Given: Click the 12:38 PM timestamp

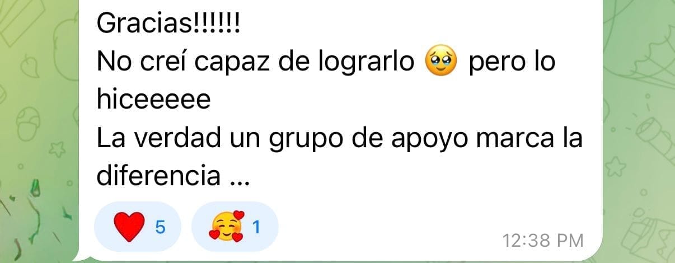Looking at the screenshot, I should click(543, 241).
